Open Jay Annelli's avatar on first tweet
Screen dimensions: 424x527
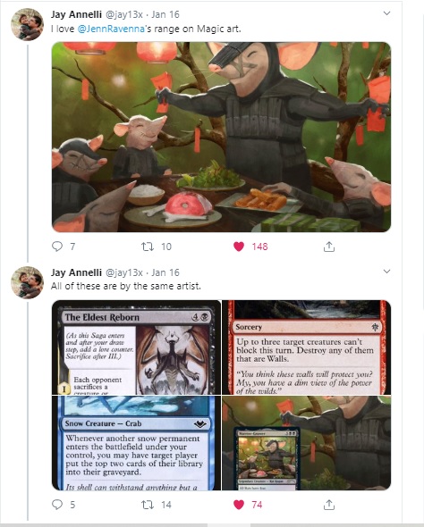[27, 24]
